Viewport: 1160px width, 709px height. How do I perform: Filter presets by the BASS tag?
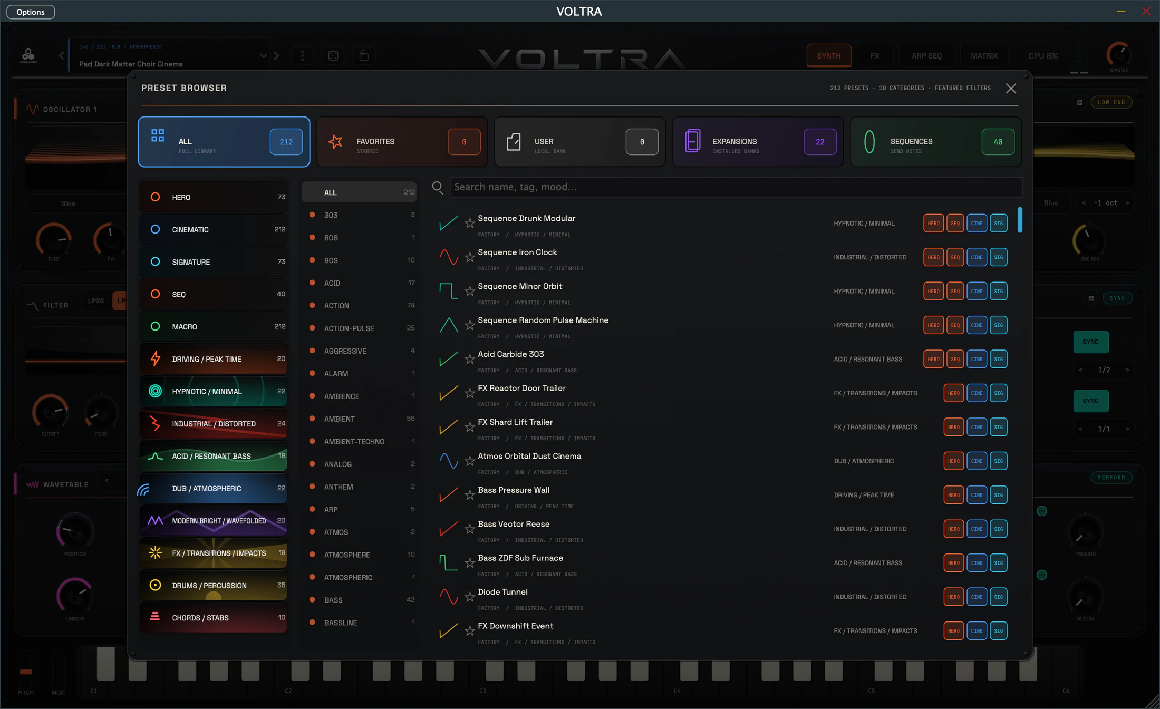pyautogui.click(x=359, y=600)
